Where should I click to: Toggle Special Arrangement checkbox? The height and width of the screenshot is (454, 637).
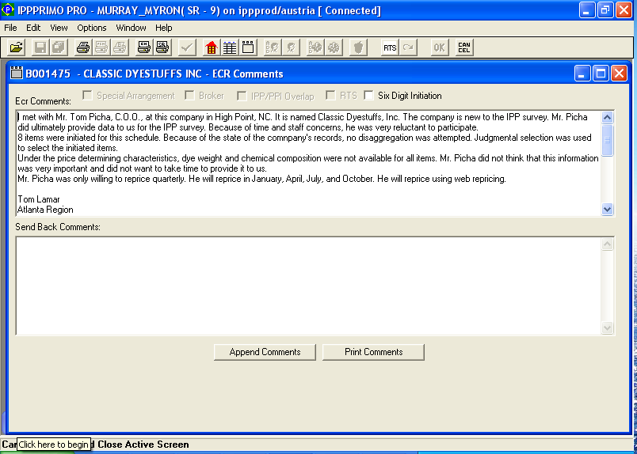click(87, 96)
